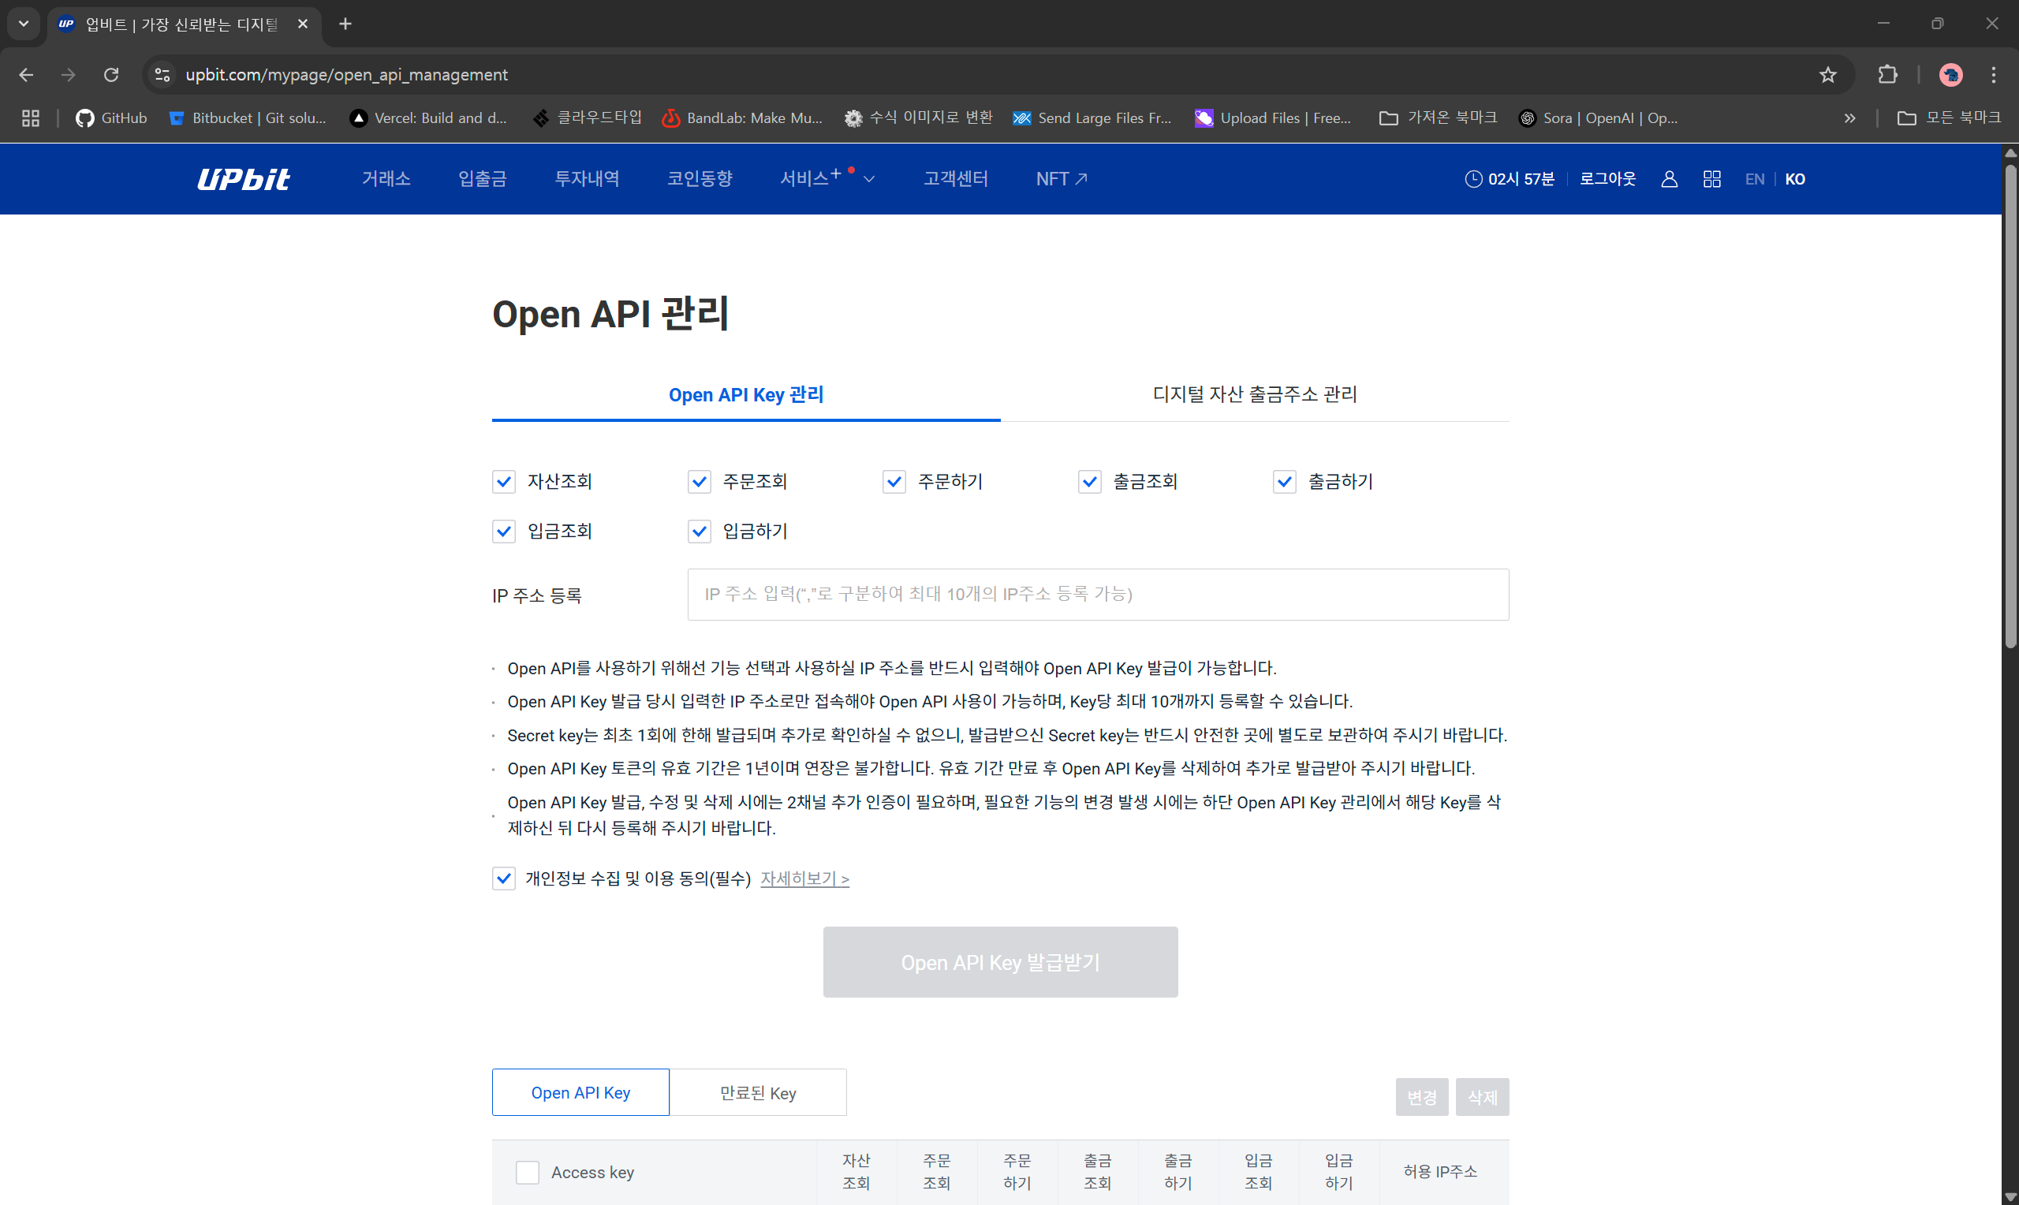Image resolution: width=2019 pixels, height=1205 pixels.
Task: Open the Sora OpenAI bookmark
Action: [1598, 118]
